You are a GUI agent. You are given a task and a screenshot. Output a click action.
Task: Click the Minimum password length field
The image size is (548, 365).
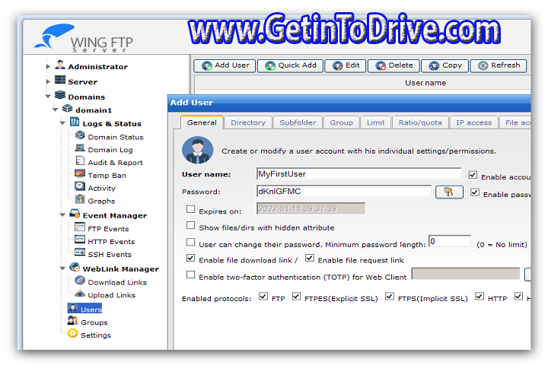click(450, 241)
